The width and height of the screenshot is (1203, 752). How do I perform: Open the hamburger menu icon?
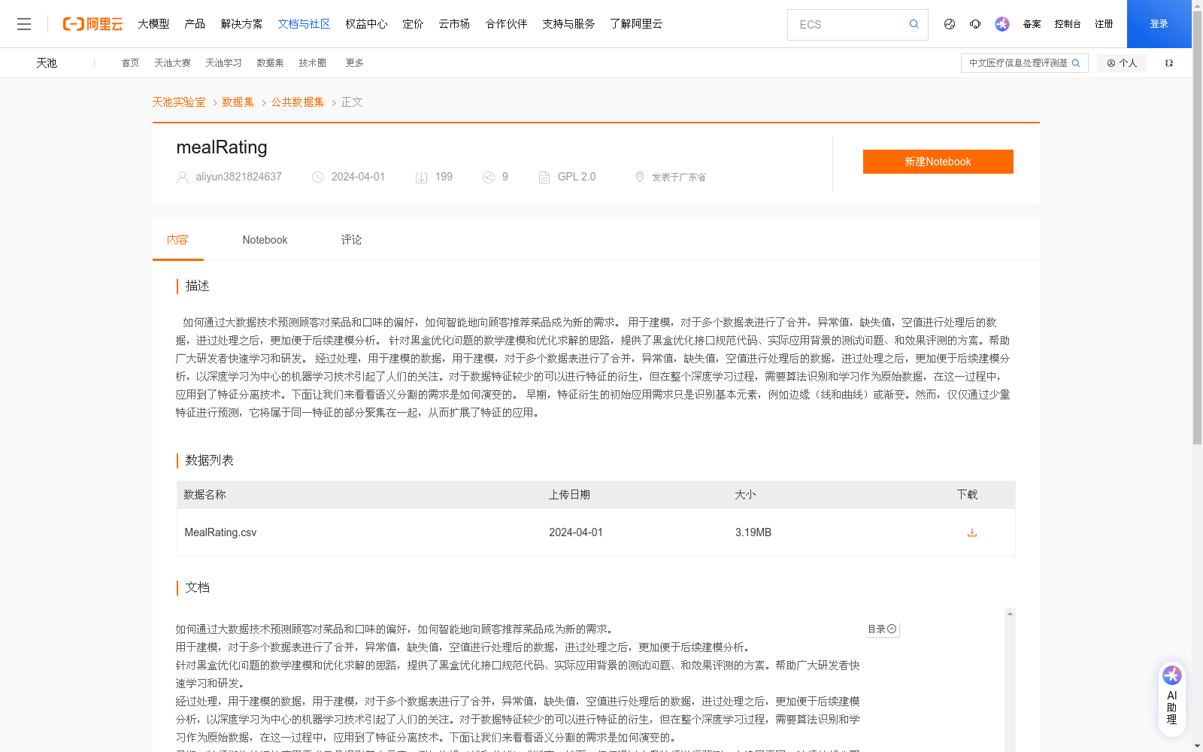24,23
